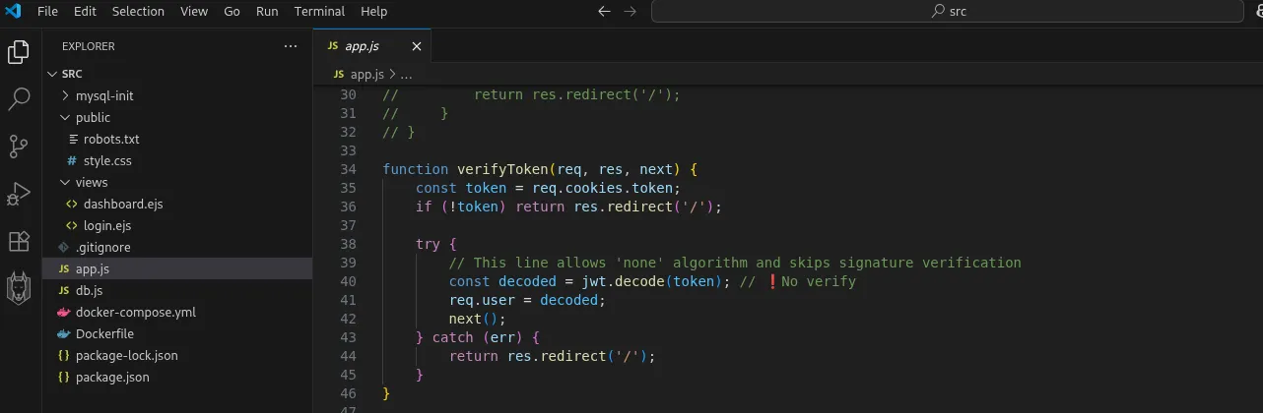This screenshot has width=1263, height=413.
Task: Click the dashboard.ejs file icon
Action: pyautogui.click(x=72, y=205)
